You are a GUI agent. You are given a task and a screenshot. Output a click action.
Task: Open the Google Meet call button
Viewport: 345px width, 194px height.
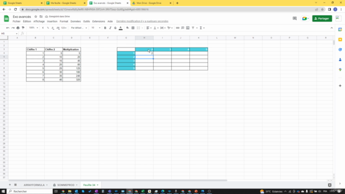[x=305, y=18]
